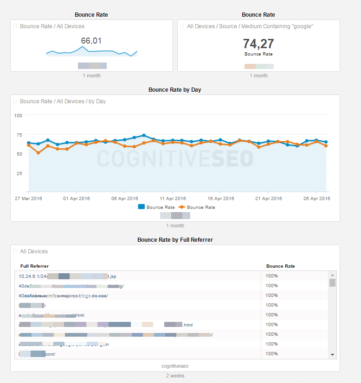Toggle circle beside 'All Devices' in referrer widget

(x=15, y=251)
